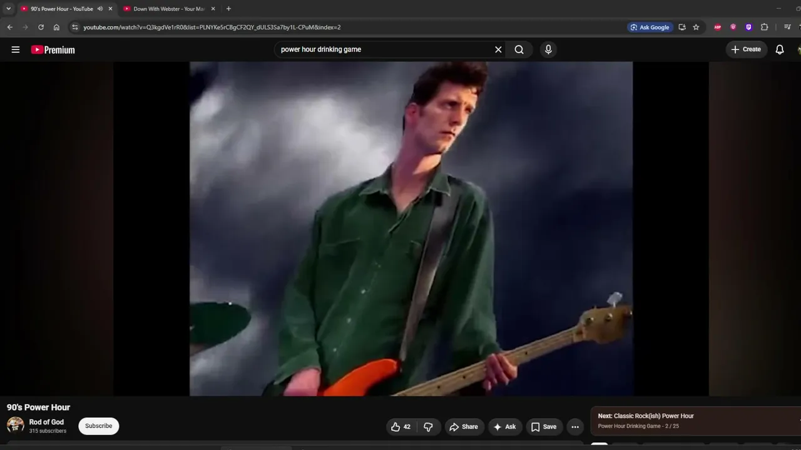
Task: Mute the 90's Power Hour tab audio
Action: 100,9
